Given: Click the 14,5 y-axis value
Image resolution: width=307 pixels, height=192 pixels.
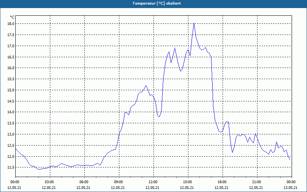Looking at the screenshot, I should click(11, 101).
